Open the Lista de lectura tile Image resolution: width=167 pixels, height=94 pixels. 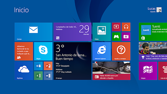click(163, 71)
